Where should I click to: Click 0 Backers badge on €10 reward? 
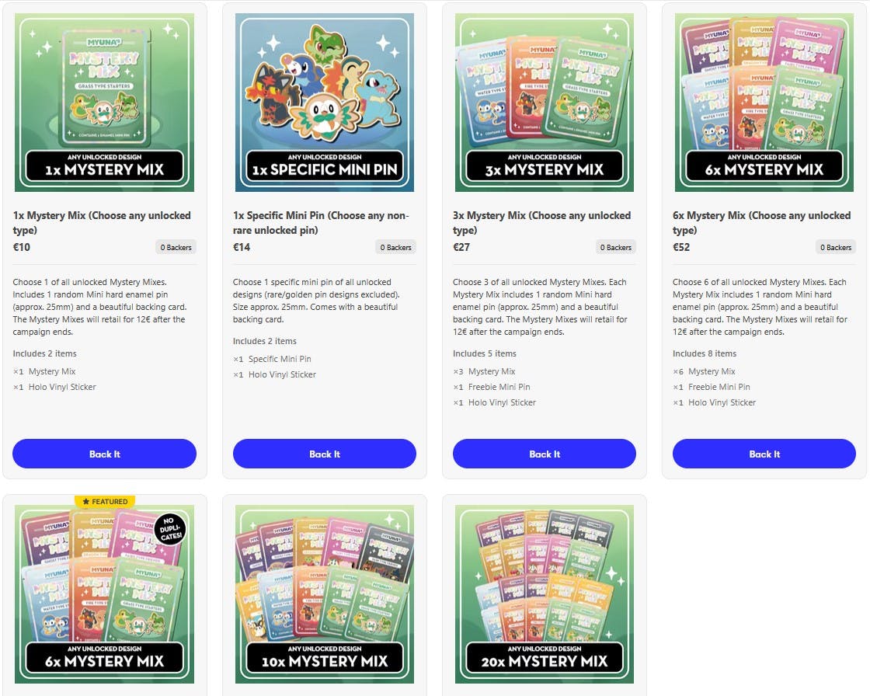176,248
